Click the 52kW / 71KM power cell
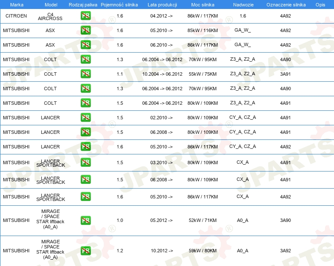The image size is (334, 266). point(202,220)
